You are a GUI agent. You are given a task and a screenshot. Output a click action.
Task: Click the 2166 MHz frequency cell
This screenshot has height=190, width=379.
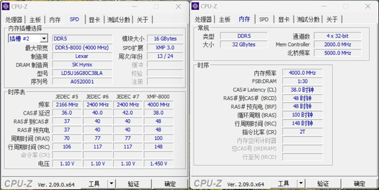pyautogui.click(x=67, y=105)
